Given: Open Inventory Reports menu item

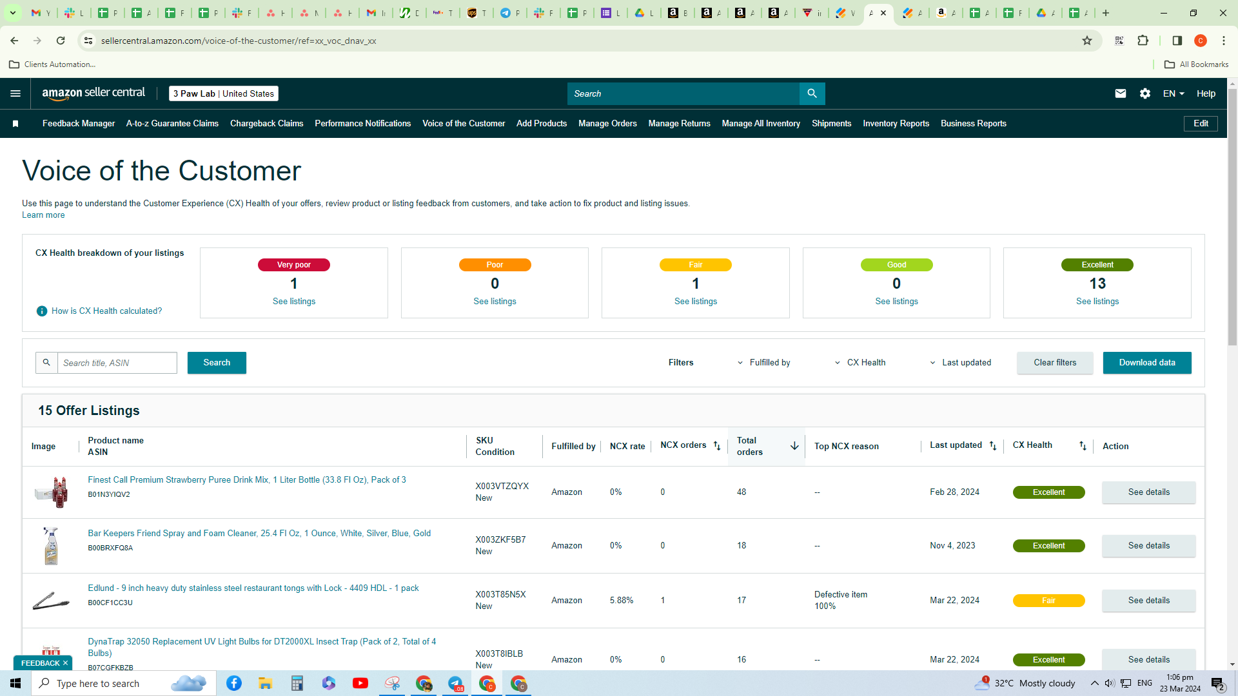Looking at the screenshot, I should click(896, 124).
